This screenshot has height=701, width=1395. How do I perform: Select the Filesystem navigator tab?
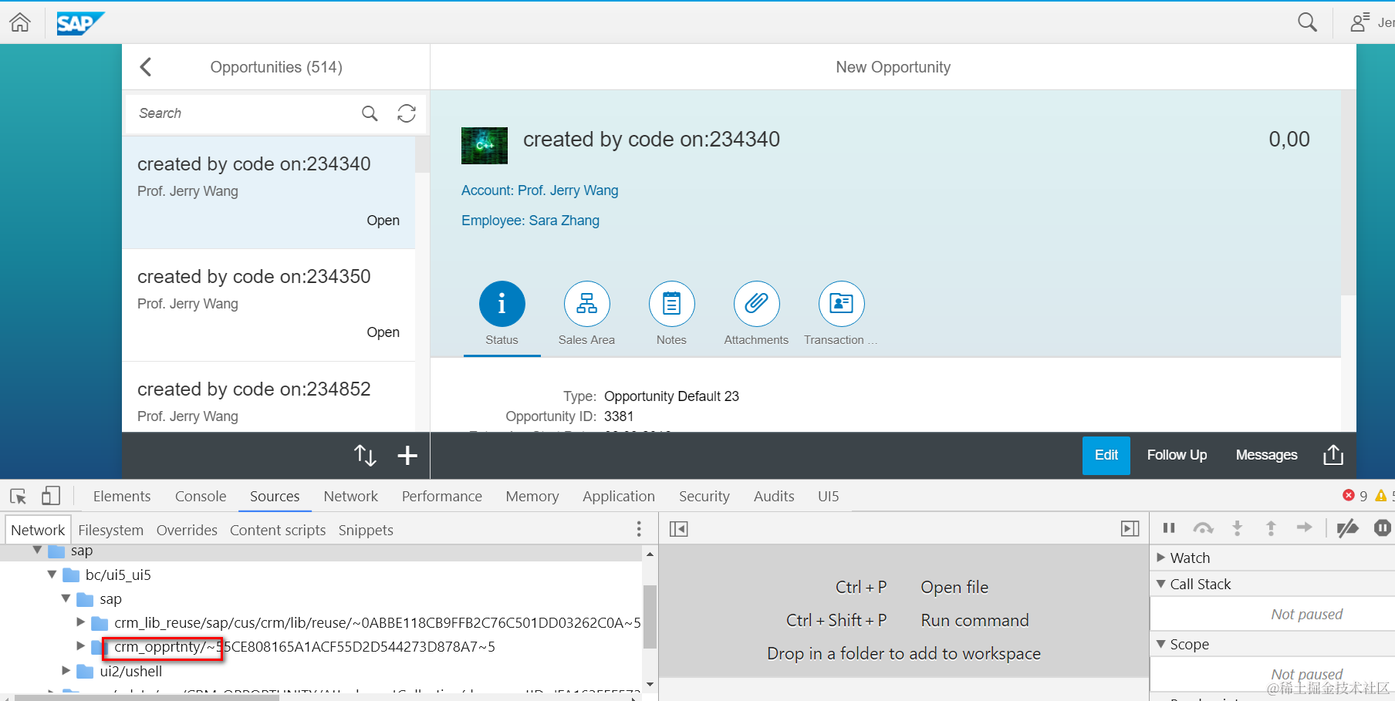coord(111,530)
